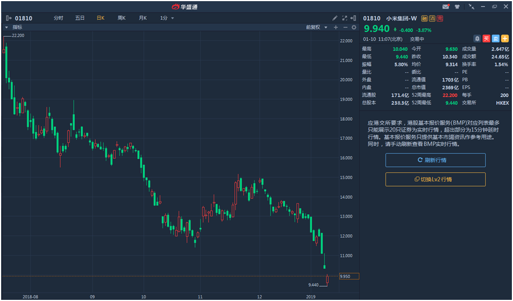Image resolution: width=513 pixels, height=301 pixels.
Task: Open the mail messages envelope icon
Action: coord(446,7)
